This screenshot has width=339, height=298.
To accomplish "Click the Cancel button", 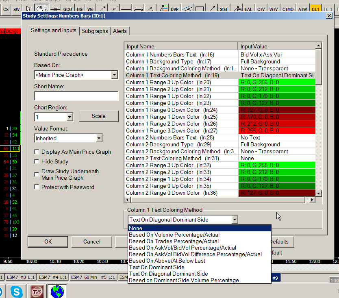I will pyautogui.click(x=92, y=241).
